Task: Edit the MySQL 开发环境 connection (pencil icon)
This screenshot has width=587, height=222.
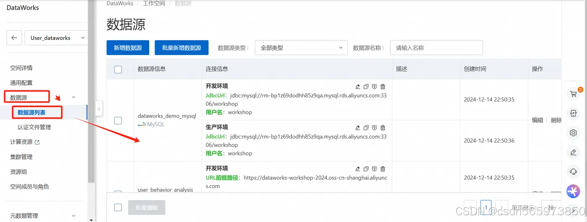Action: (x=358, y=86)
